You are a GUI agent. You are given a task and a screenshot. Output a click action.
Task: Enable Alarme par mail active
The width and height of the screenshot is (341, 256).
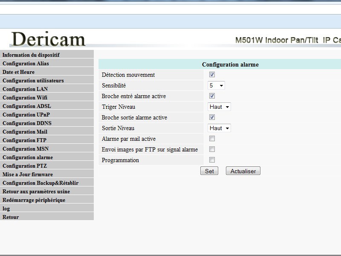click(x=212, y=138)
